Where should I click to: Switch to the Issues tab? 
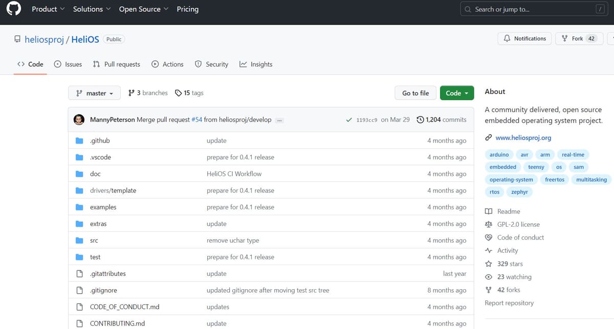click(68, 64)
